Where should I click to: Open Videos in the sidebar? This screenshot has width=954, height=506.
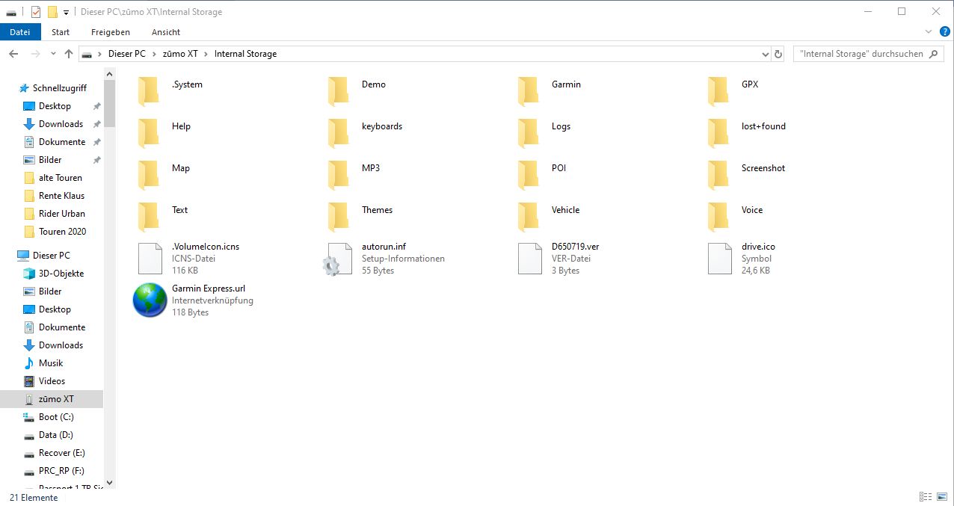[x=52, y=381]
